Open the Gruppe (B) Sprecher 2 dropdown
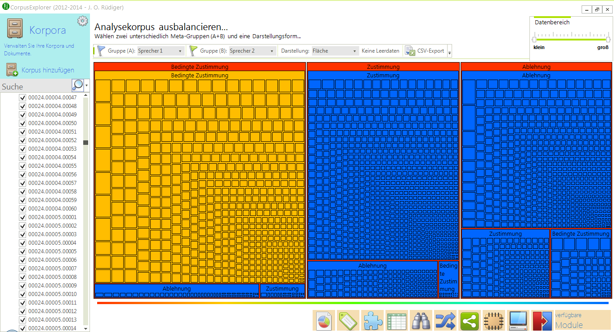Image resolution: width=614 pixels, height=332 pixels. click(252, 51)
